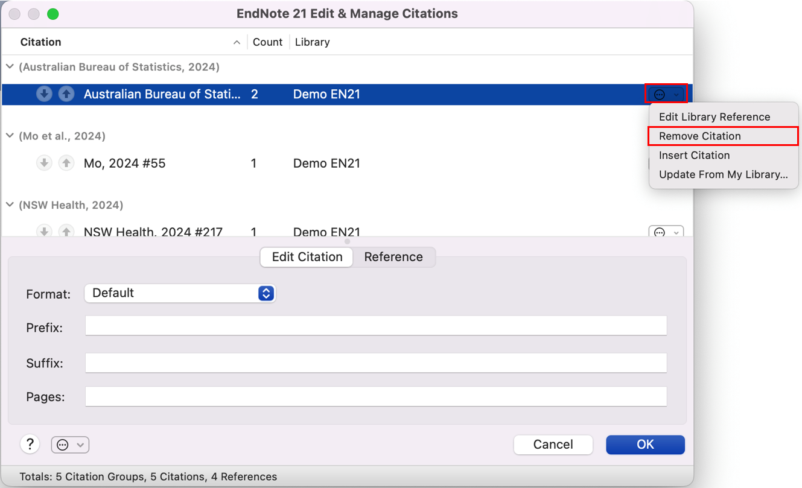The height and width of the screenshot is (488, 802).
Task: Move the Australian Bureau of Statistics citation down
Action: tap(44, 94)
